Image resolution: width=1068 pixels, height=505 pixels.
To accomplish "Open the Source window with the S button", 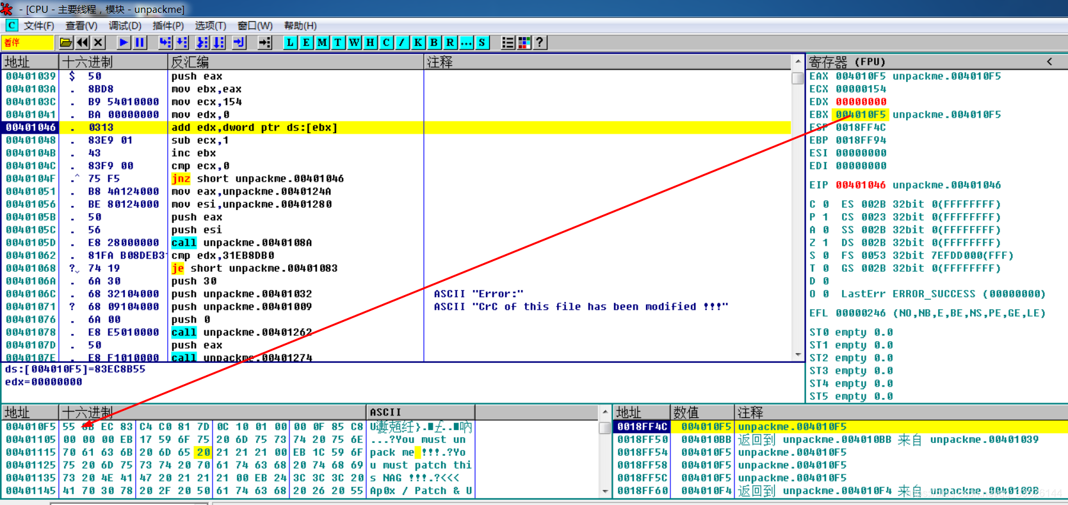I will click(483, 43).
